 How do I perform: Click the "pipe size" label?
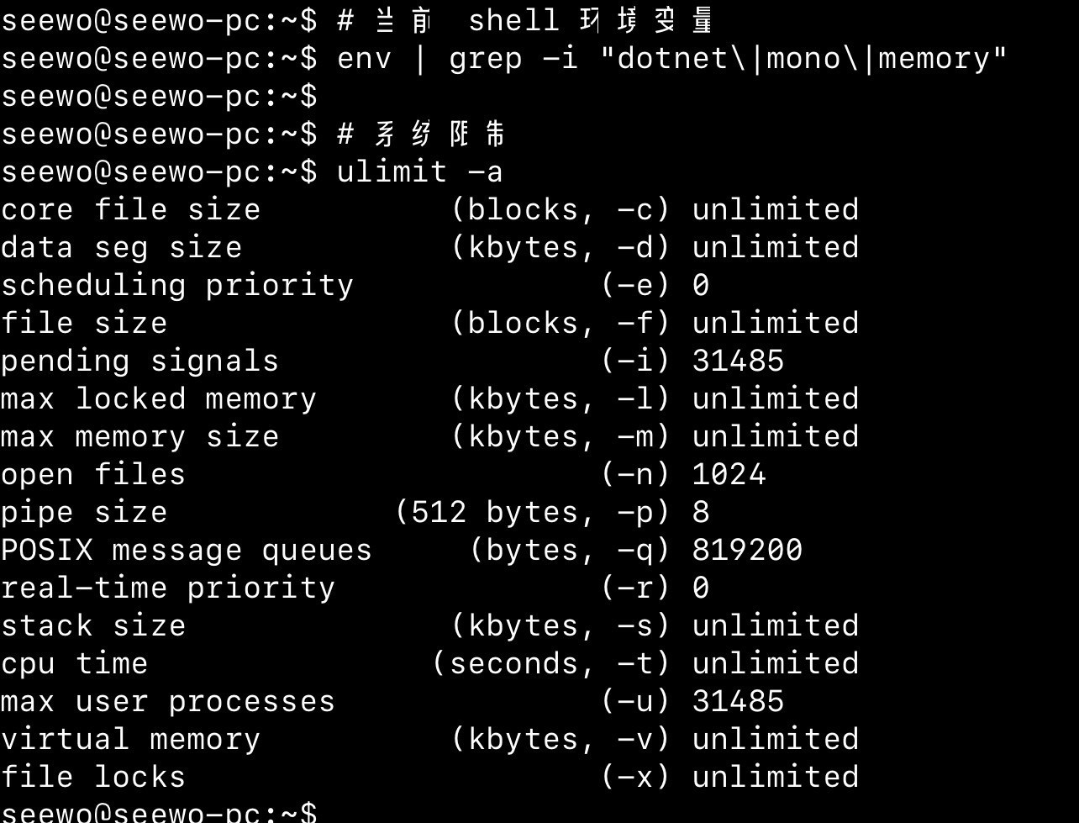[84, 513]
